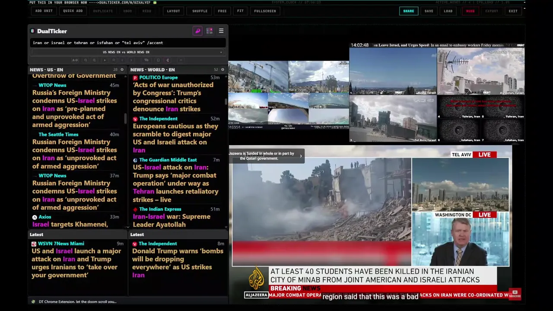Image resolution: width=553 pixels, height=311 pixels.
Task: Open the video panel icon in DualTicker header
Action: click(210, 31)
